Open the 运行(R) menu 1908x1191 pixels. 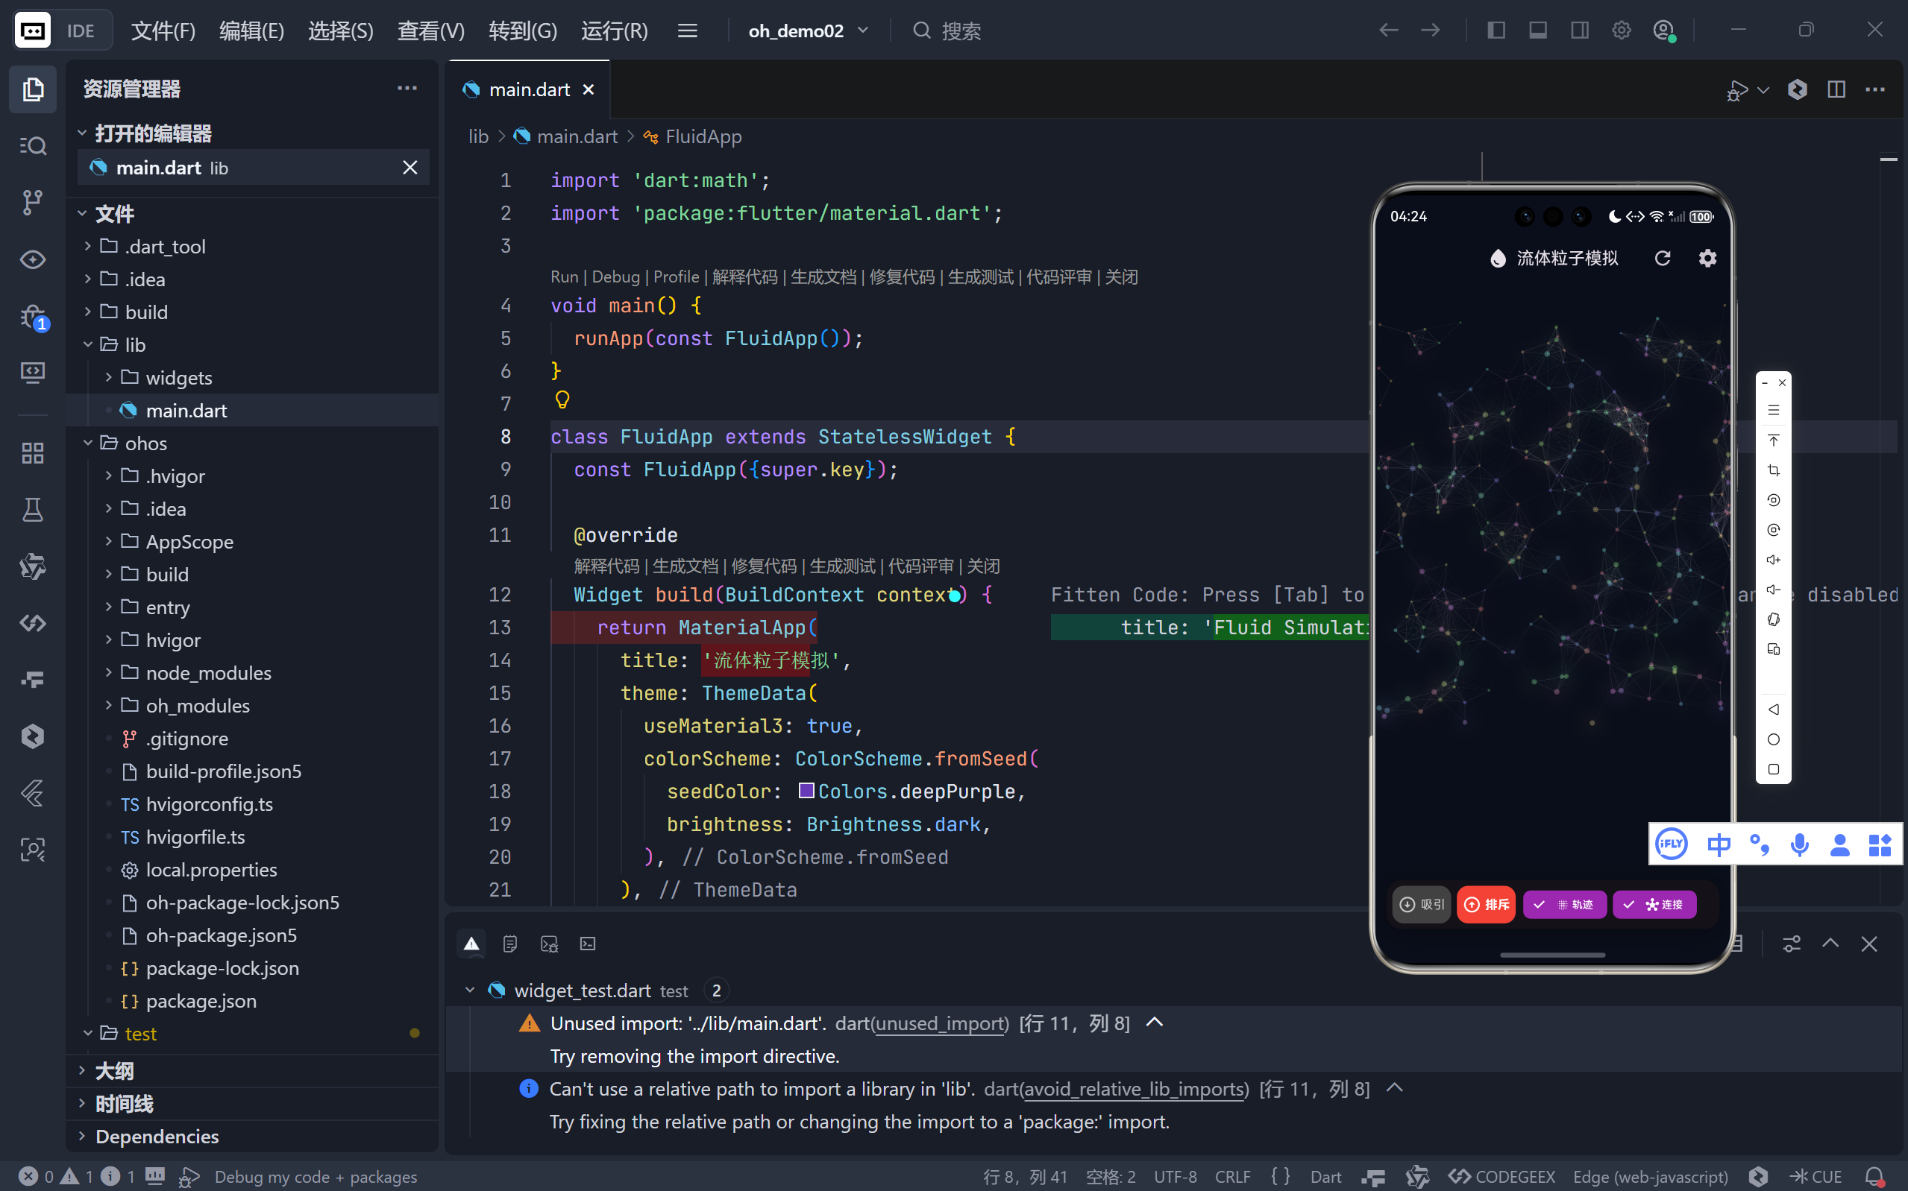tap(614, 31)
